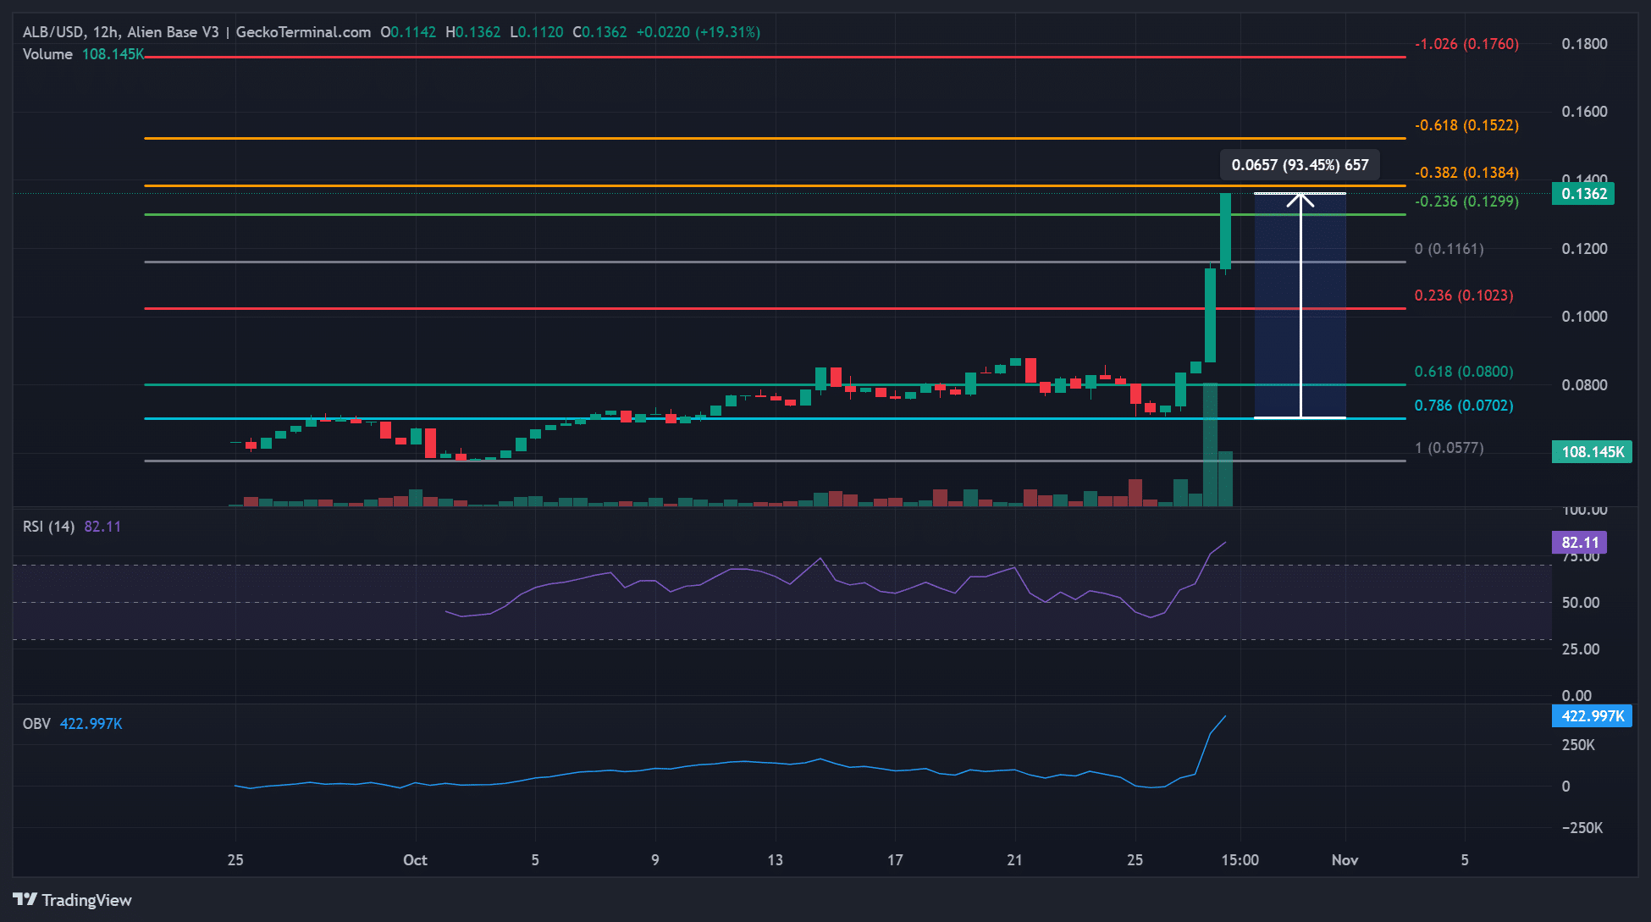The height and width of the screenshot is (922, 1651).
Task: Click the 0.1800 price axis label
Action: click(x=1584, y=44)
